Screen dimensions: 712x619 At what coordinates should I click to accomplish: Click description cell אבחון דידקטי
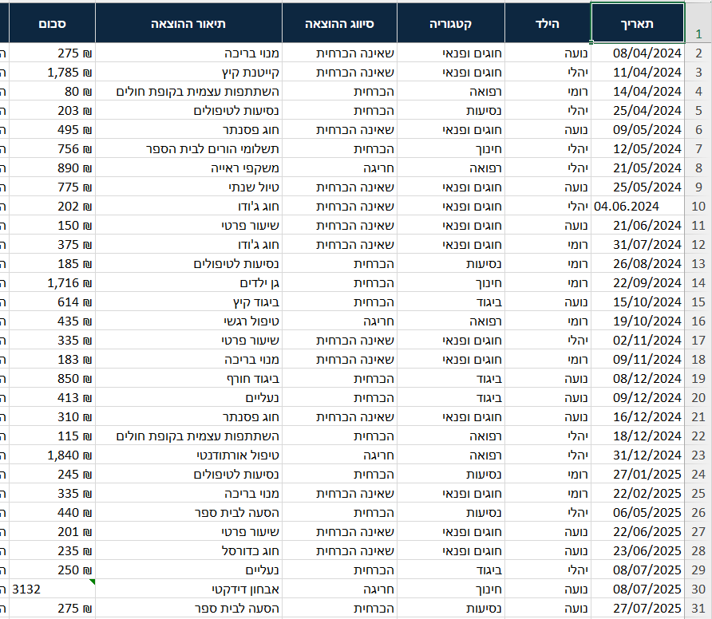point(188,589)
